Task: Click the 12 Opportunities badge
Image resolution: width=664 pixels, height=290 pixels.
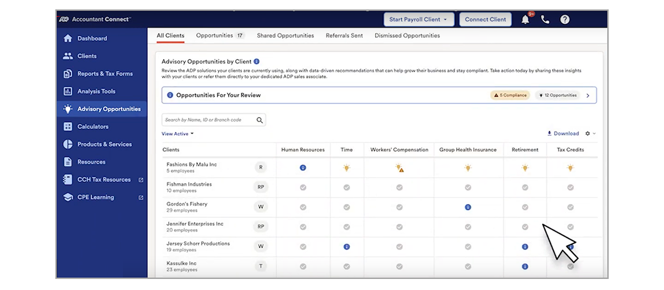Action: coord(557,95)
